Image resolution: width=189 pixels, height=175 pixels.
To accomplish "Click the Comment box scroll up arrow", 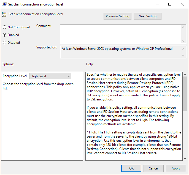I will (x=184, y=27).
